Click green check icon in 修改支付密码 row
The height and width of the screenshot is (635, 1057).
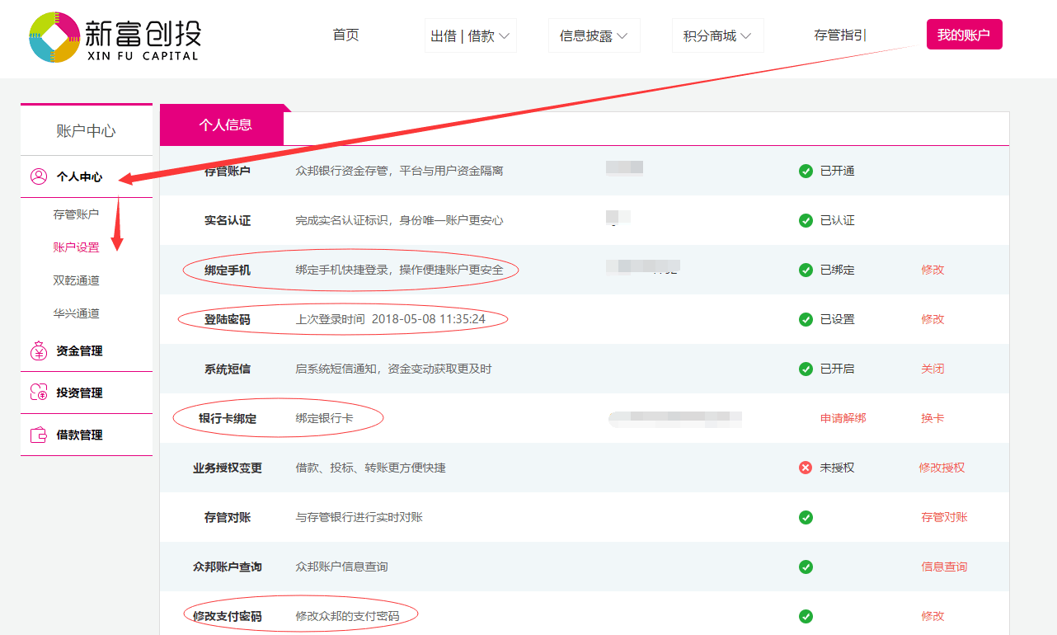coord(806,616)
